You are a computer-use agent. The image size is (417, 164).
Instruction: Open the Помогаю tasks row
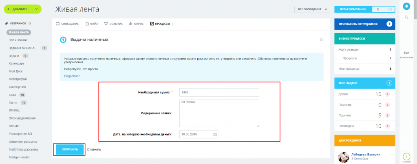click(364, 105)
